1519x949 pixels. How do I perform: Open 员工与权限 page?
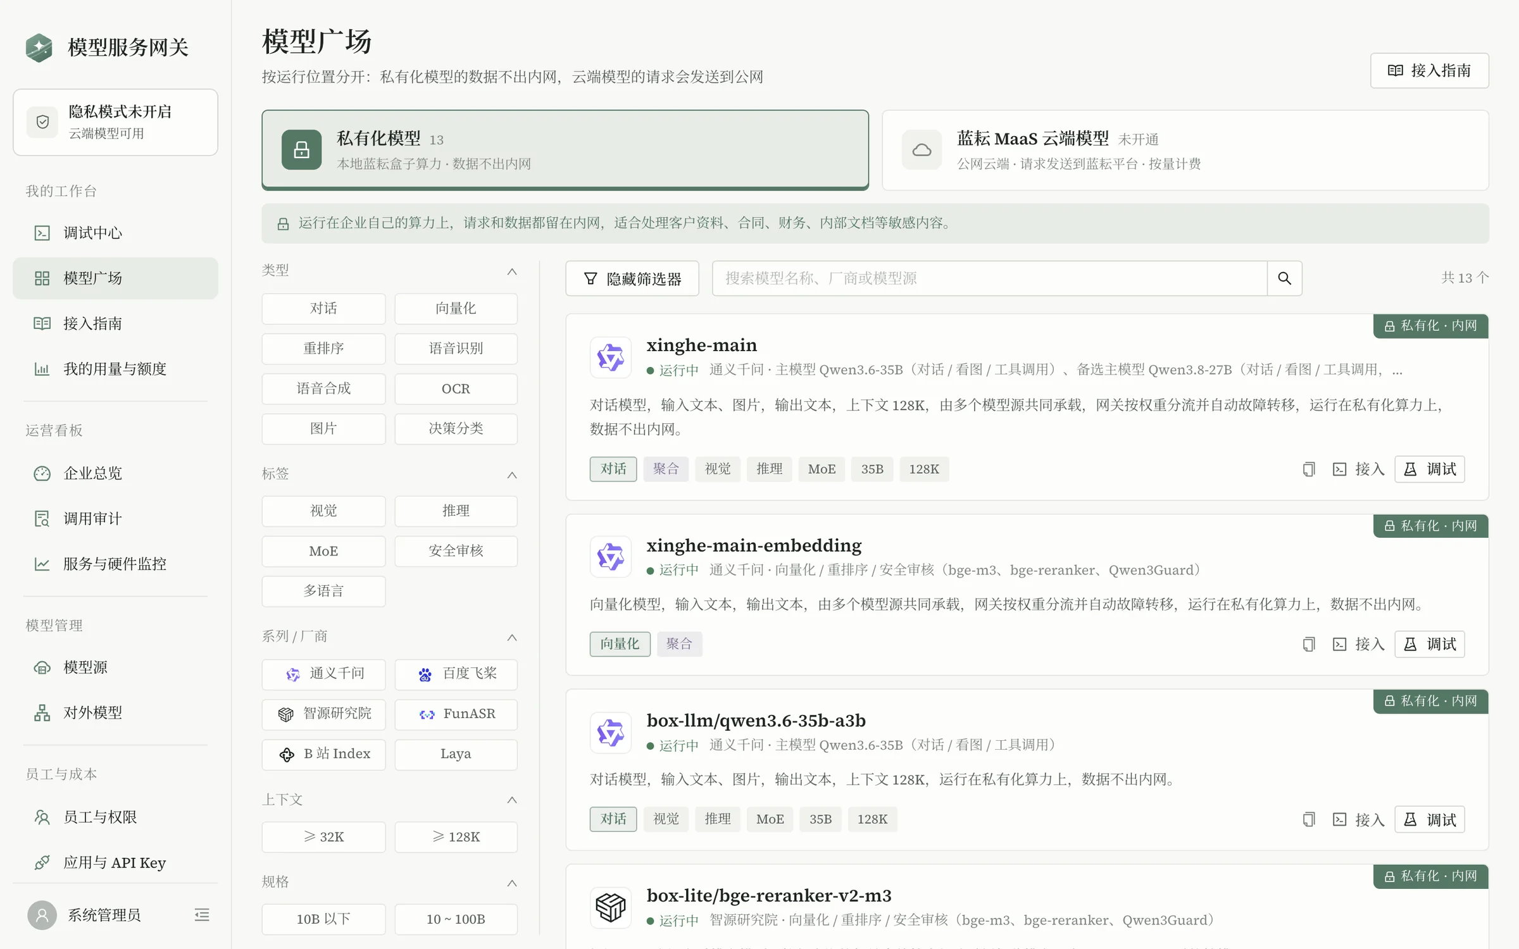coord(115,817)
